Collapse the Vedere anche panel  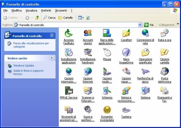52,58
